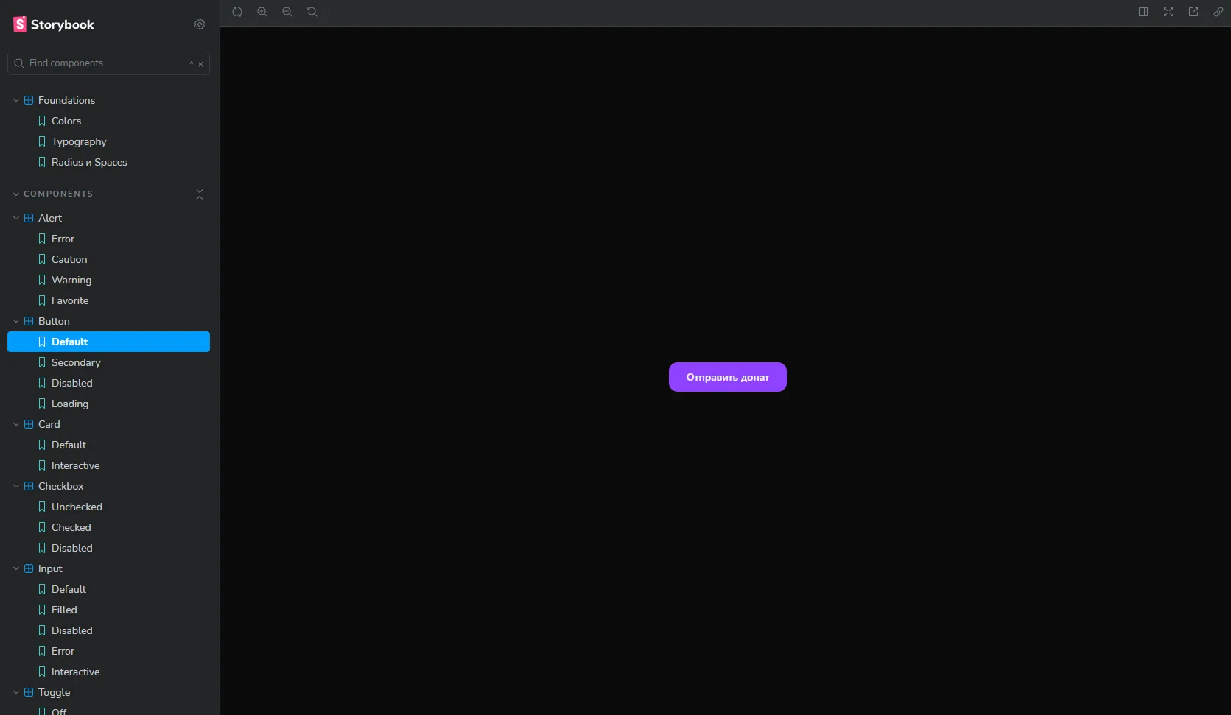Focus the Find components search field
The height and width of the screenshot is (715, 1231).
tap(109, 63)
